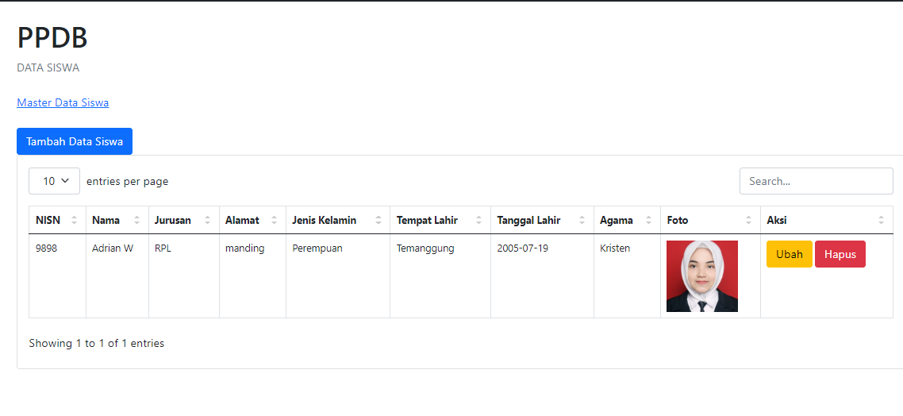Click the PPDB page heading

tap(52, 37)
